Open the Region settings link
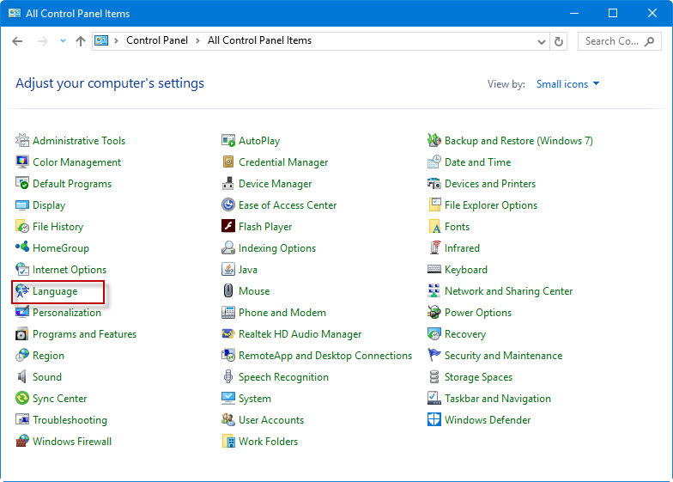The width and height of the screenshot is (673, 482). (48, 356)
